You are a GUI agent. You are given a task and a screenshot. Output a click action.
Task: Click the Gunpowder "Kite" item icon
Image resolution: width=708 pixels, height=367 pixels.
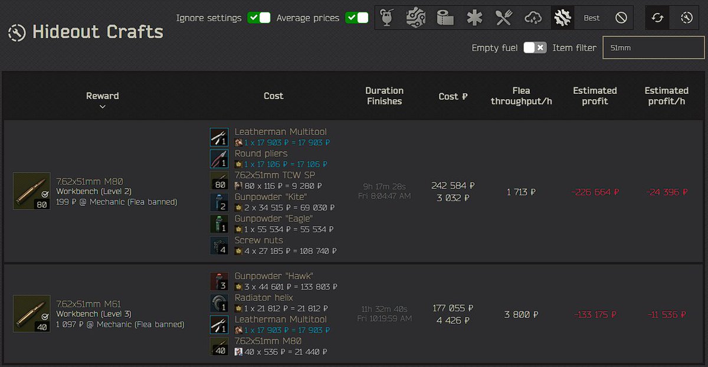coord(219,202)
